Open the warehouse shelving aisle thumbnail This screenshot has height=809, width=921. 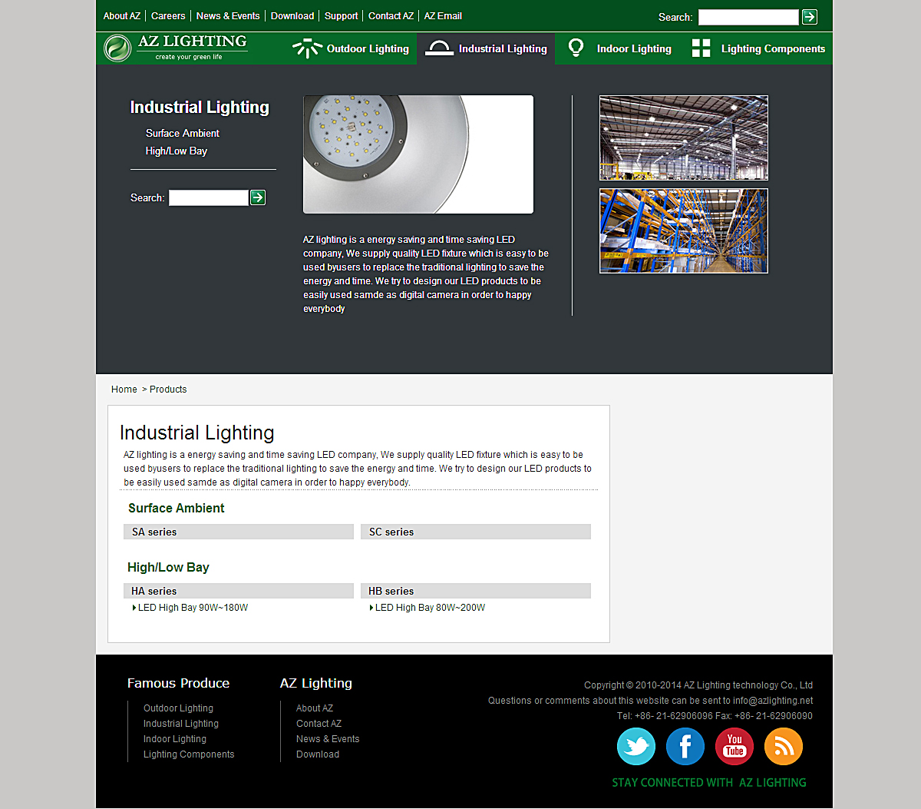coord(684,231)
